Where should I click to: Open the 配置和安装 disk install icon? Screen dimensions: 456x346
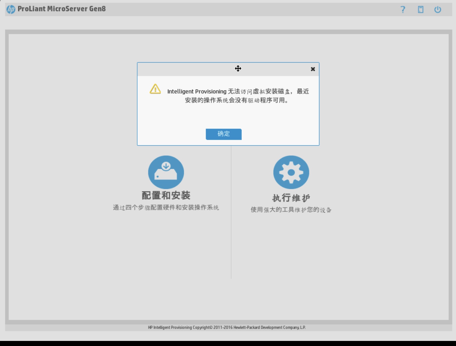(166, 172)
